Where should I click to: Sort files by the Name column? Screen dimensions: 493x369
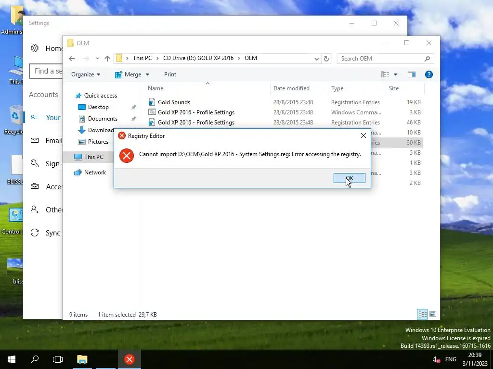156,88
